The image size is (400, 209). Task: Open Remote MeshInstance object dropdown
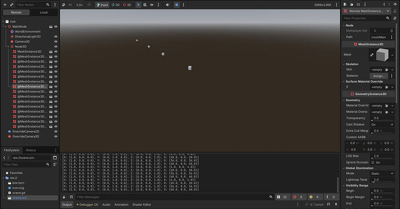367,11
